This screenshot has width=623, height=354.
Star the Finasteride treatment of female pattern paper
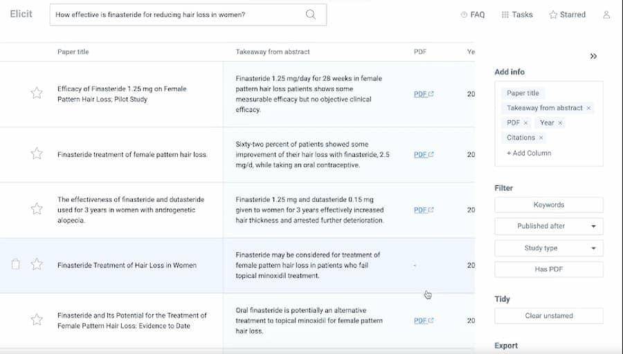[37, 154]
